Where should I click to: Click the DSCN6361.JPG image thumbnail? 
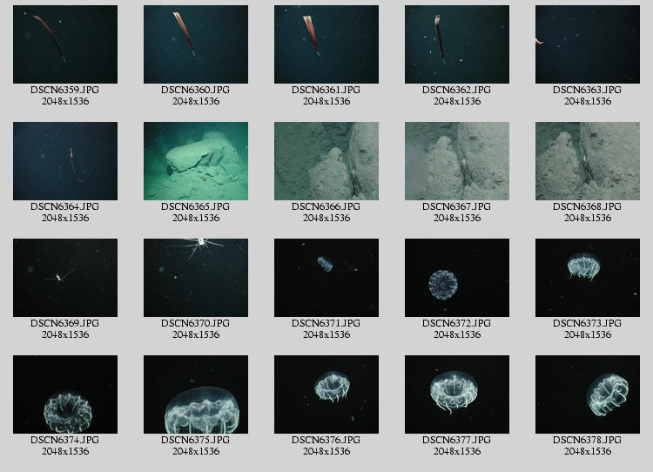(326, 44)
